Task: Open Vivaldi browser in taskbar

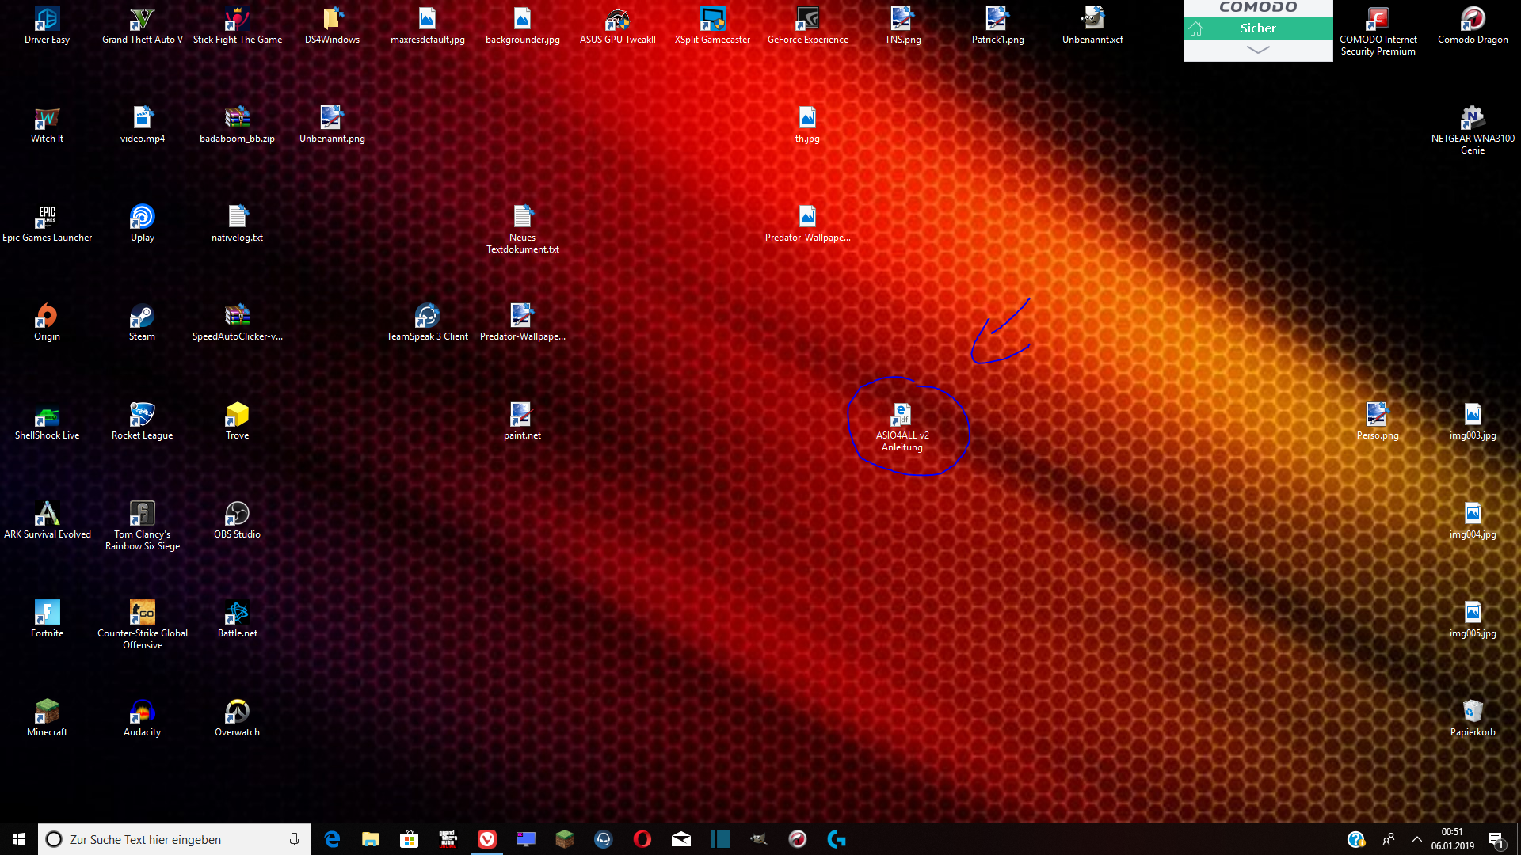Action: (x=487, y=839)
